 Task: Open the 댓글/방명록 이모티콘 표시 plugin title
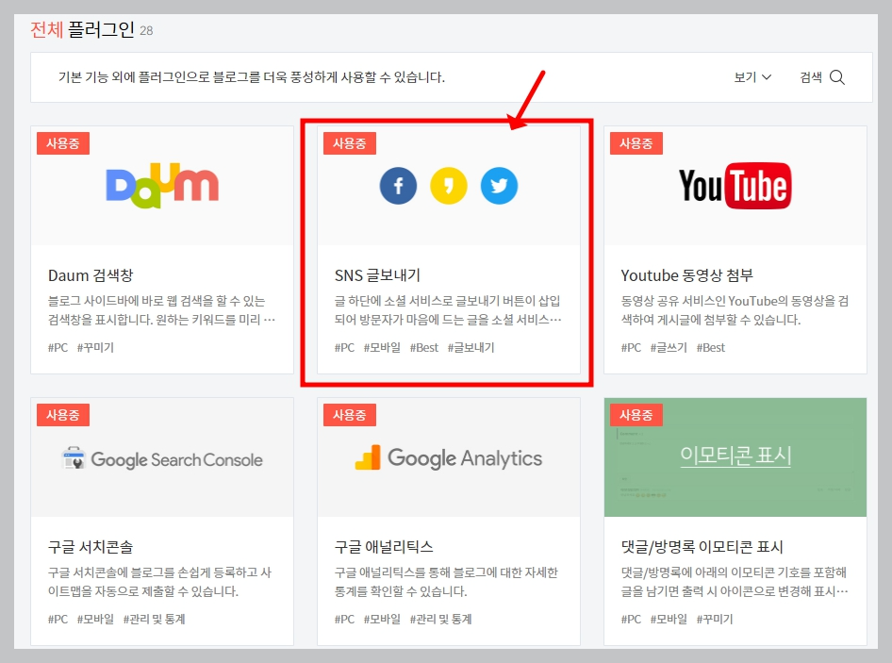point(702,547)
